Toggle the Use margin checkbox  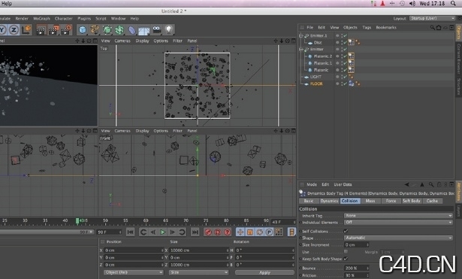click(x=346, y=252)
